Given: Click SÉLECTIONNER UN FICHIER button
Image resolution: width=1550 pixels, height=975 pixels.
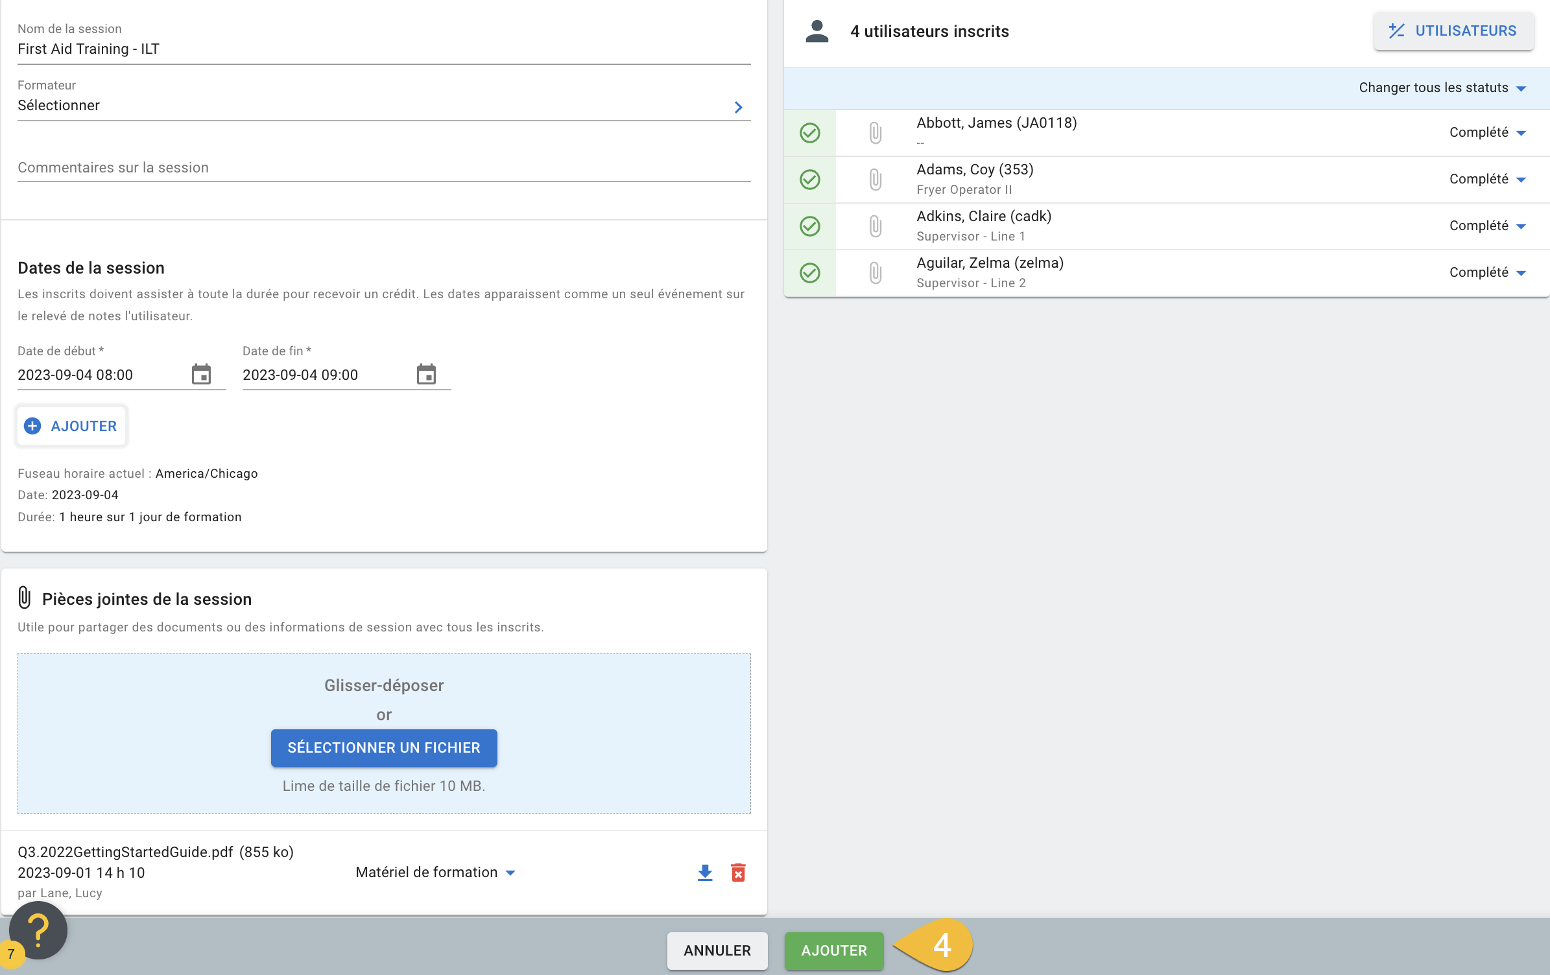Looking at the screenshot, I should point(384,747).
